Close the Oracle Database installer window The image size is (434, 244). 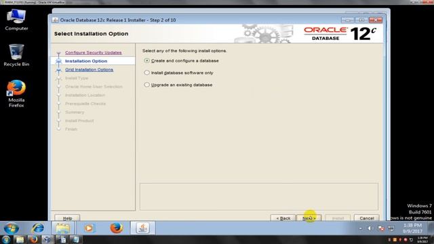[376, 20]
